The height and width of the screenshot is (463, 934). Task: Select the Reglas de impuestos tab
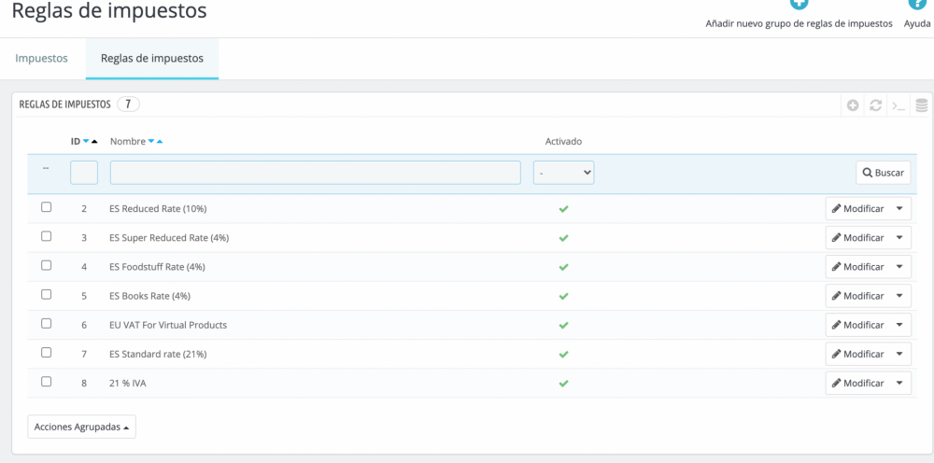tap(152, 58)
